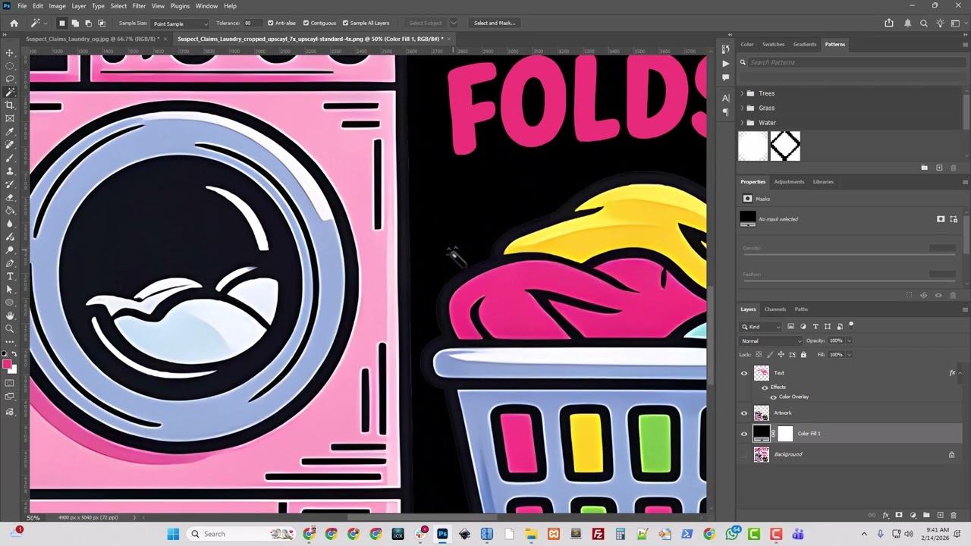Image resolution: width=971 pixels, height=546 pixels.
Task: Expand the Trees pattern group
Action: 742,93
